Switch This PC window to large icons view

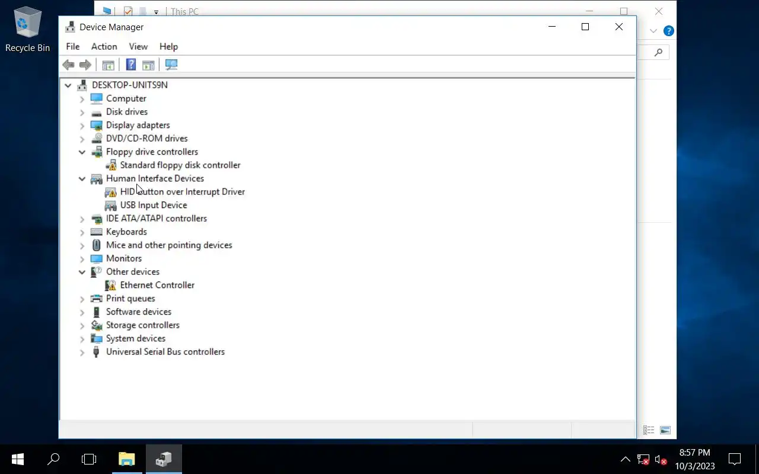(665, 430)
